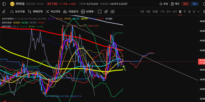Open 비교차트 comparison chart
205x102 pixels.
53,12
